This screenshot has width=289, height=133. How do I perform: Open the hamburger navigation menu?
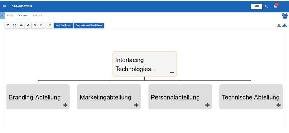coord(4,6)
